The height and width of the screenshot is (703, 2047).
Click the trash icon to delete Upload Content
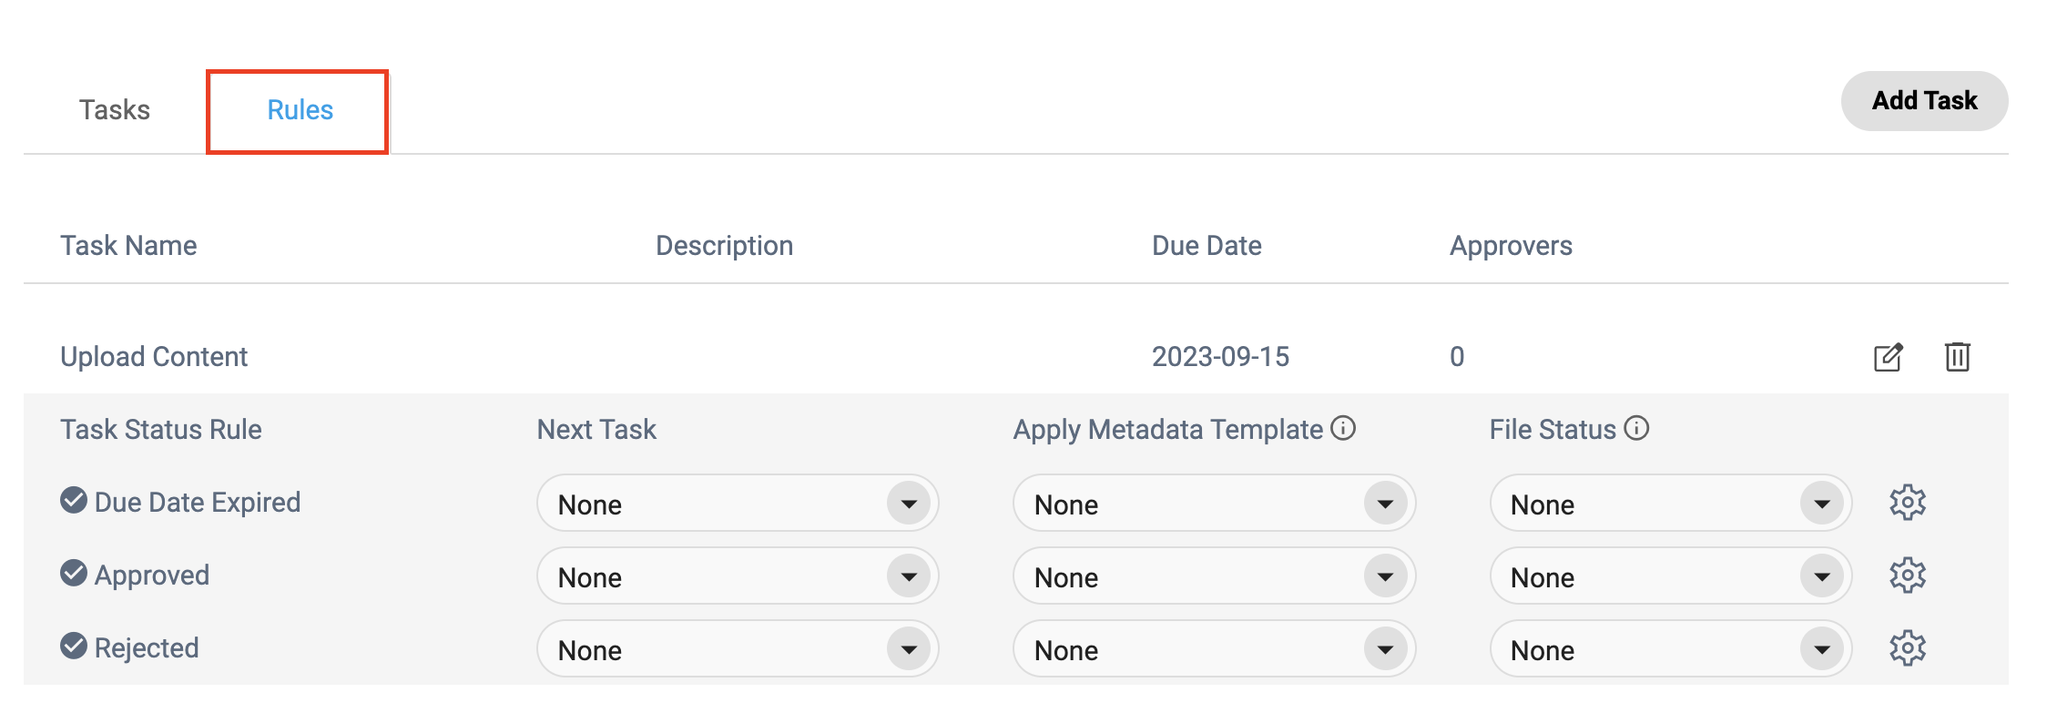tap(1957, 357)
